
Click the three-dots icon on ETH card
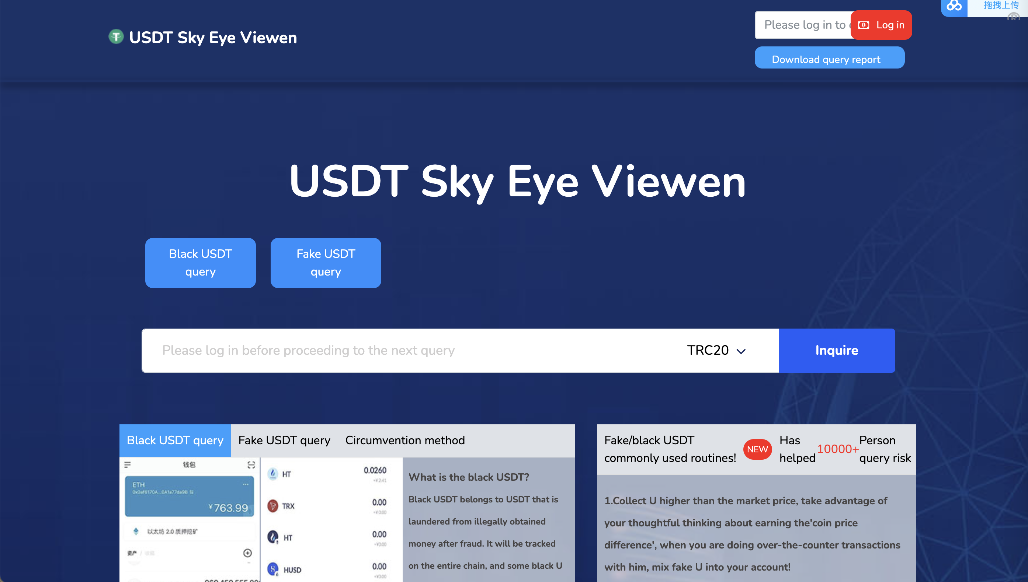coord(246,484)
